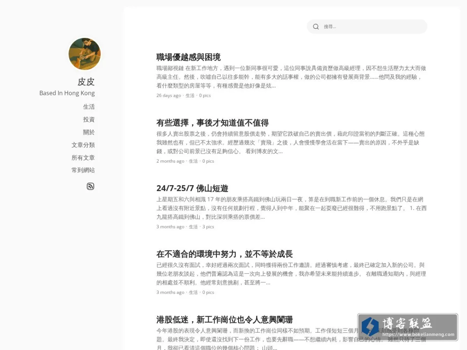Open the 皮皮 avatar image

pos(85,54)
